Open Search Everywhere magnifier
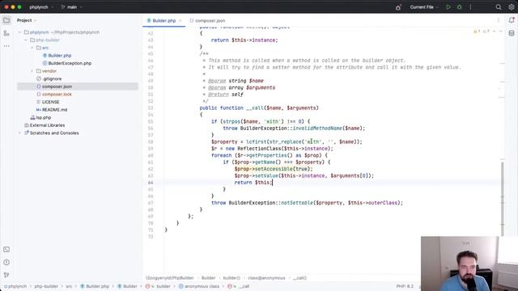Screen dimensions: 518x291 tap(499, 7)
